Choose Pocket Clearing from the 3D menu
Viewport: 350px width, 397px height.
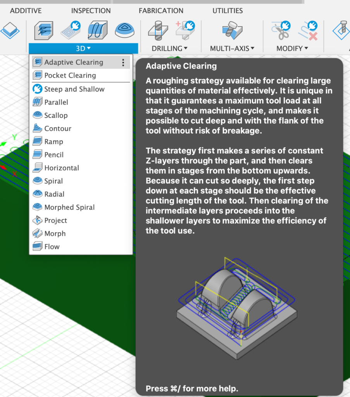click(70, 76)
